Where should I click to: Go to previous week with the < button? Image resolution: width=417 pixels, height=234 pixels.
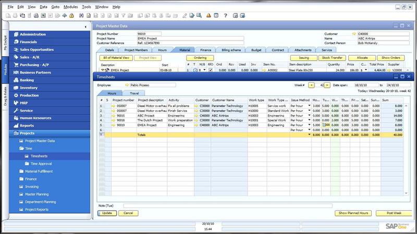[311, 85]
